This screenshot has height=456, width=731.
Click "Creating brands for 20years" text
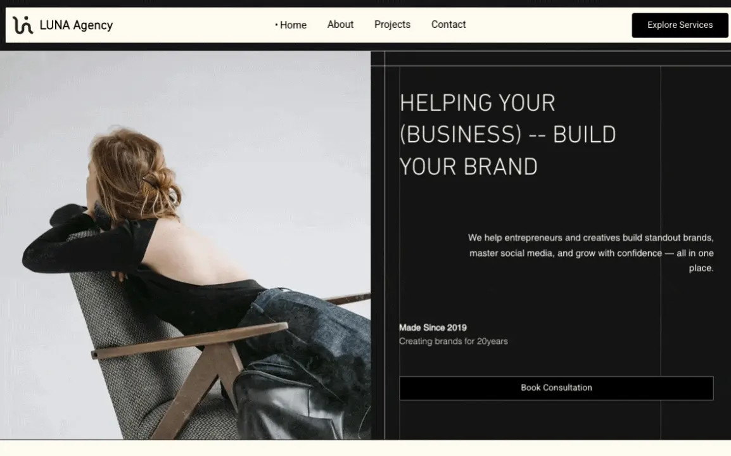tap(453, 341)
